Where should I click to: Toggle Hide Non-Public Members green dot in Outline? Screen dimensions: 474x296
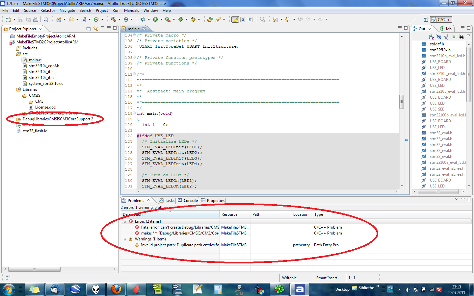454,37
